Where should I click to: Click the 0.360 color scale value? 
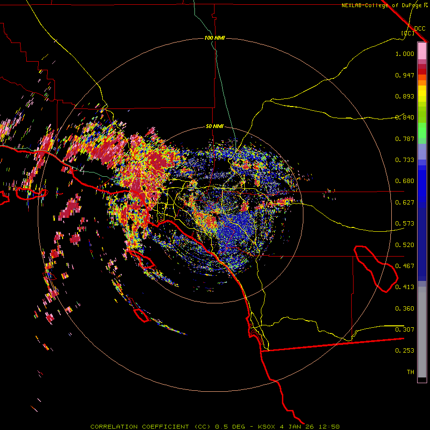pos(405,309)
